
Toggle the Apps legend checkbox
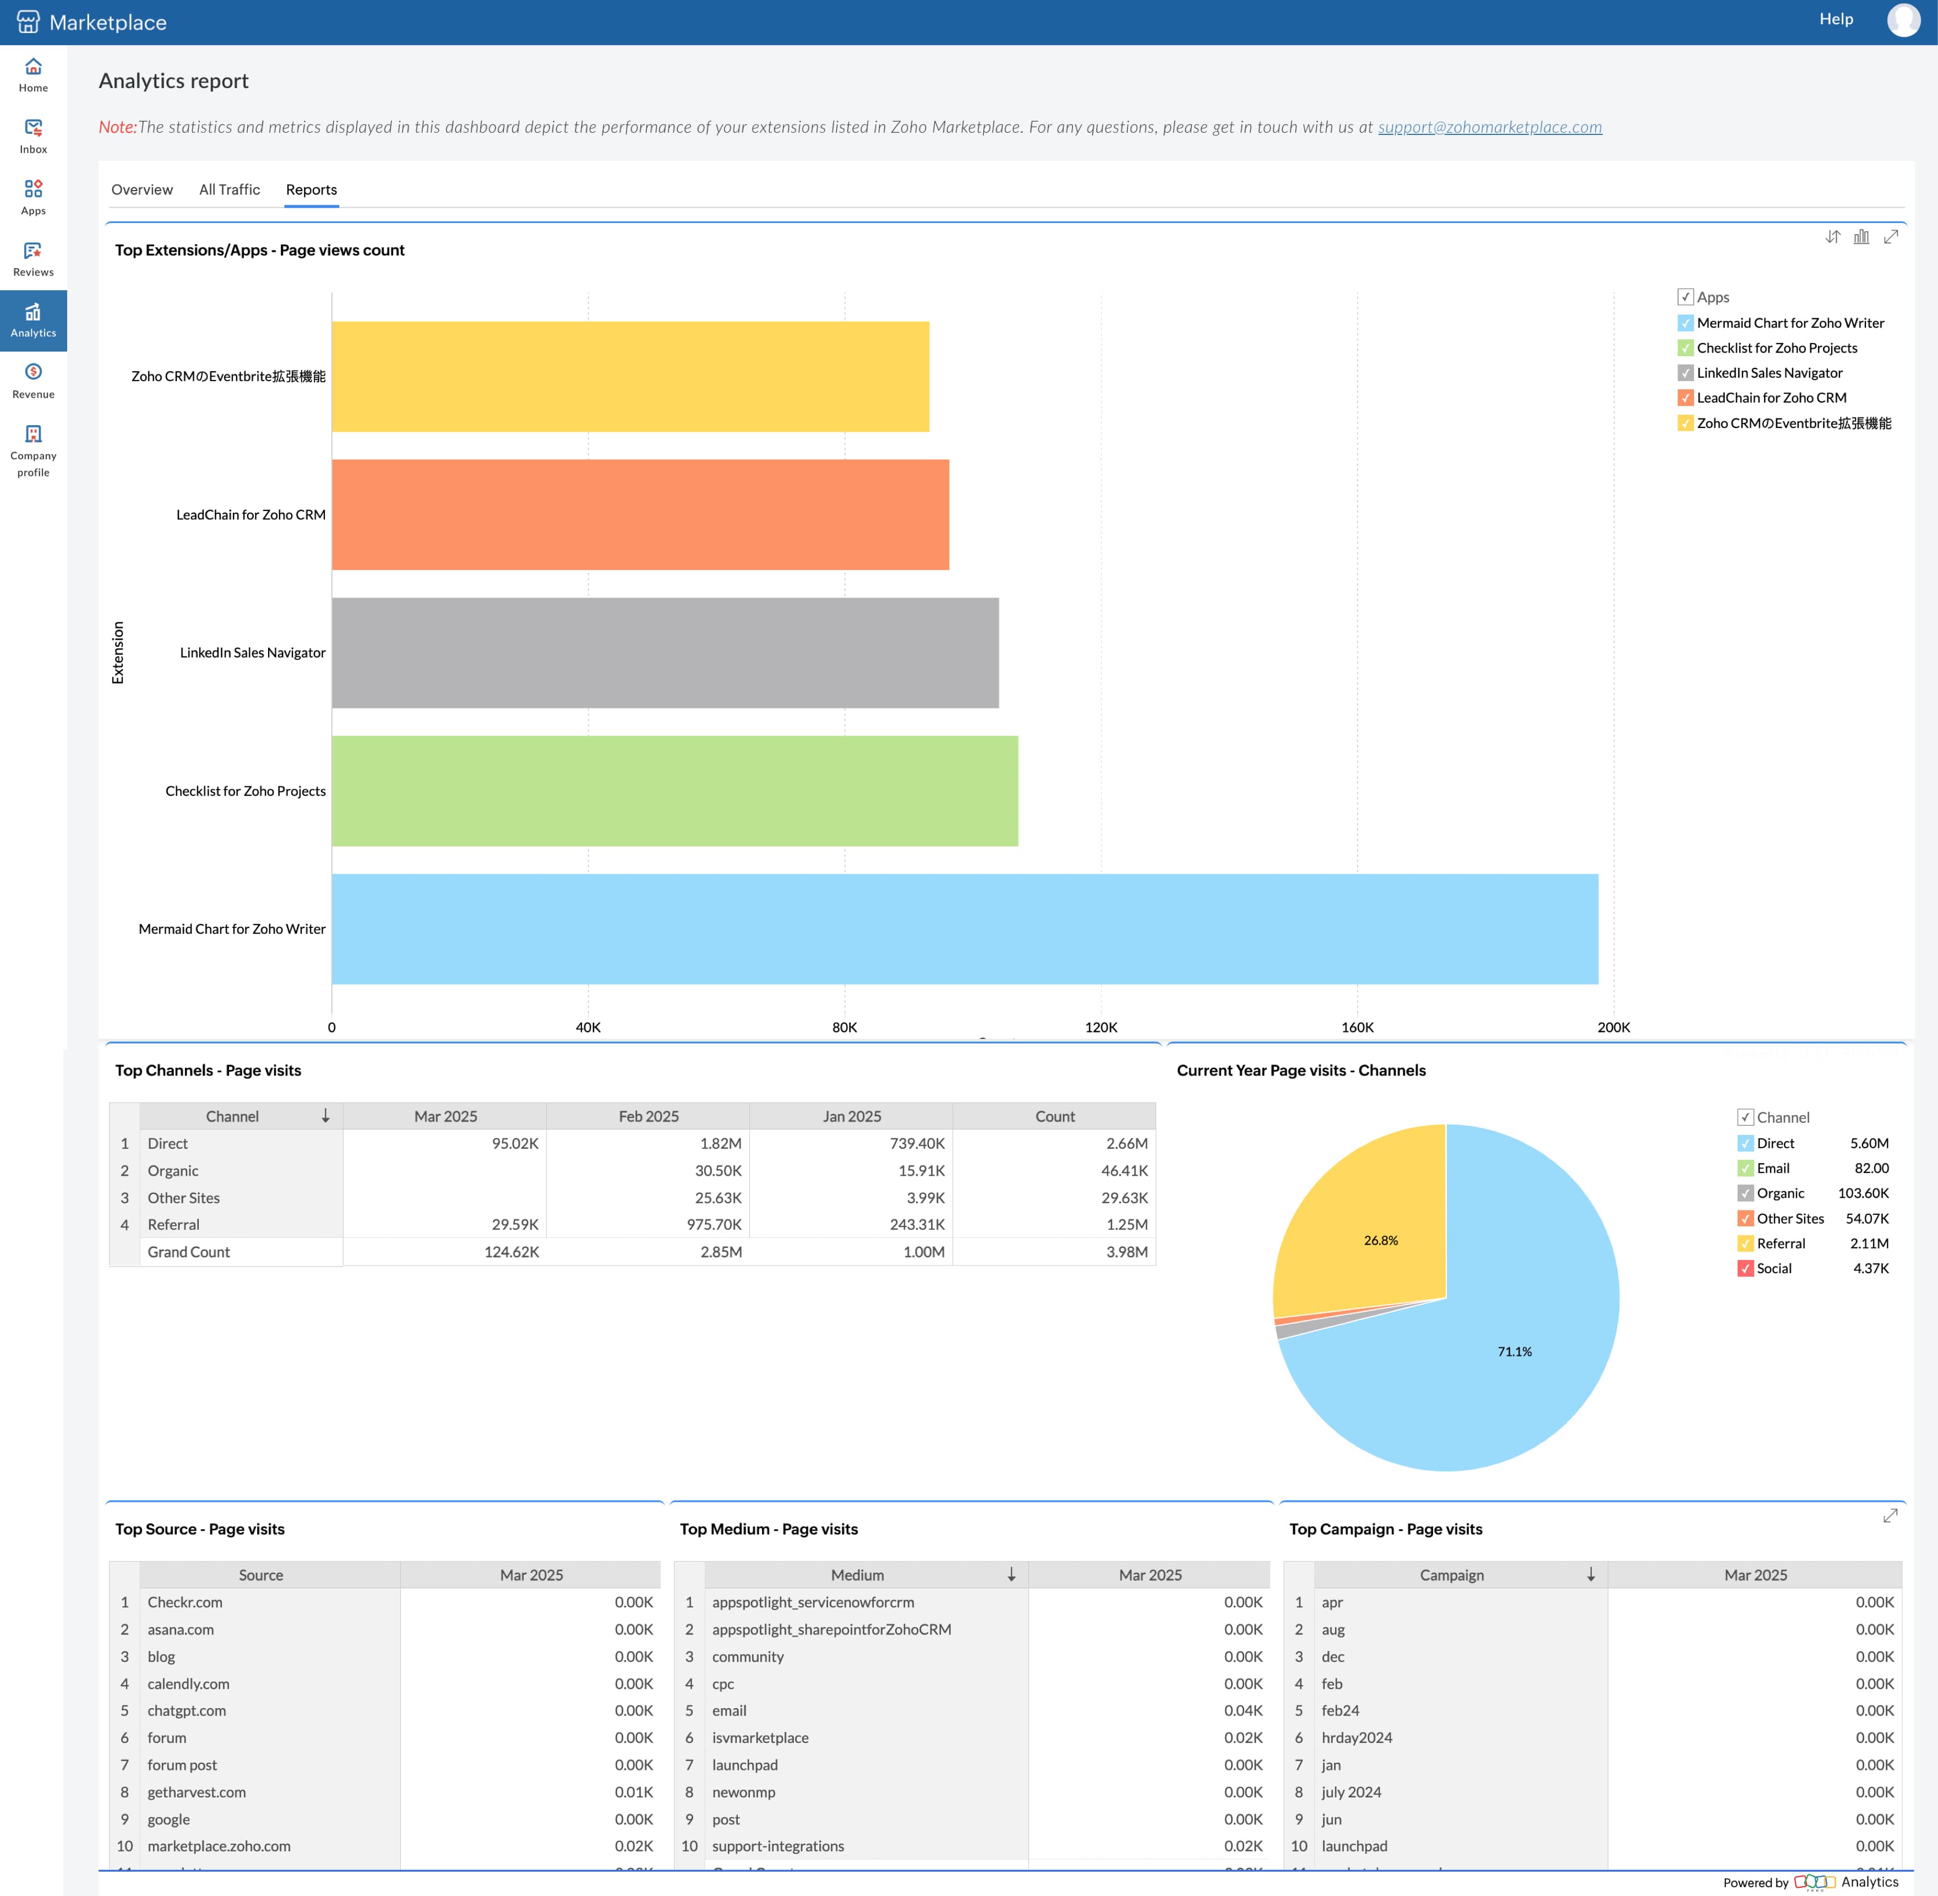(x=1685, y=297)
